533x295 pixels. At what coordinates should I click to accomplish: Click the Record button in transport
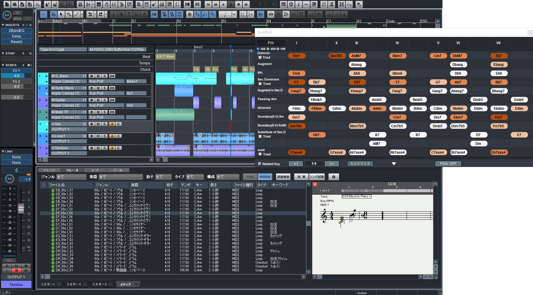[239, 4]
